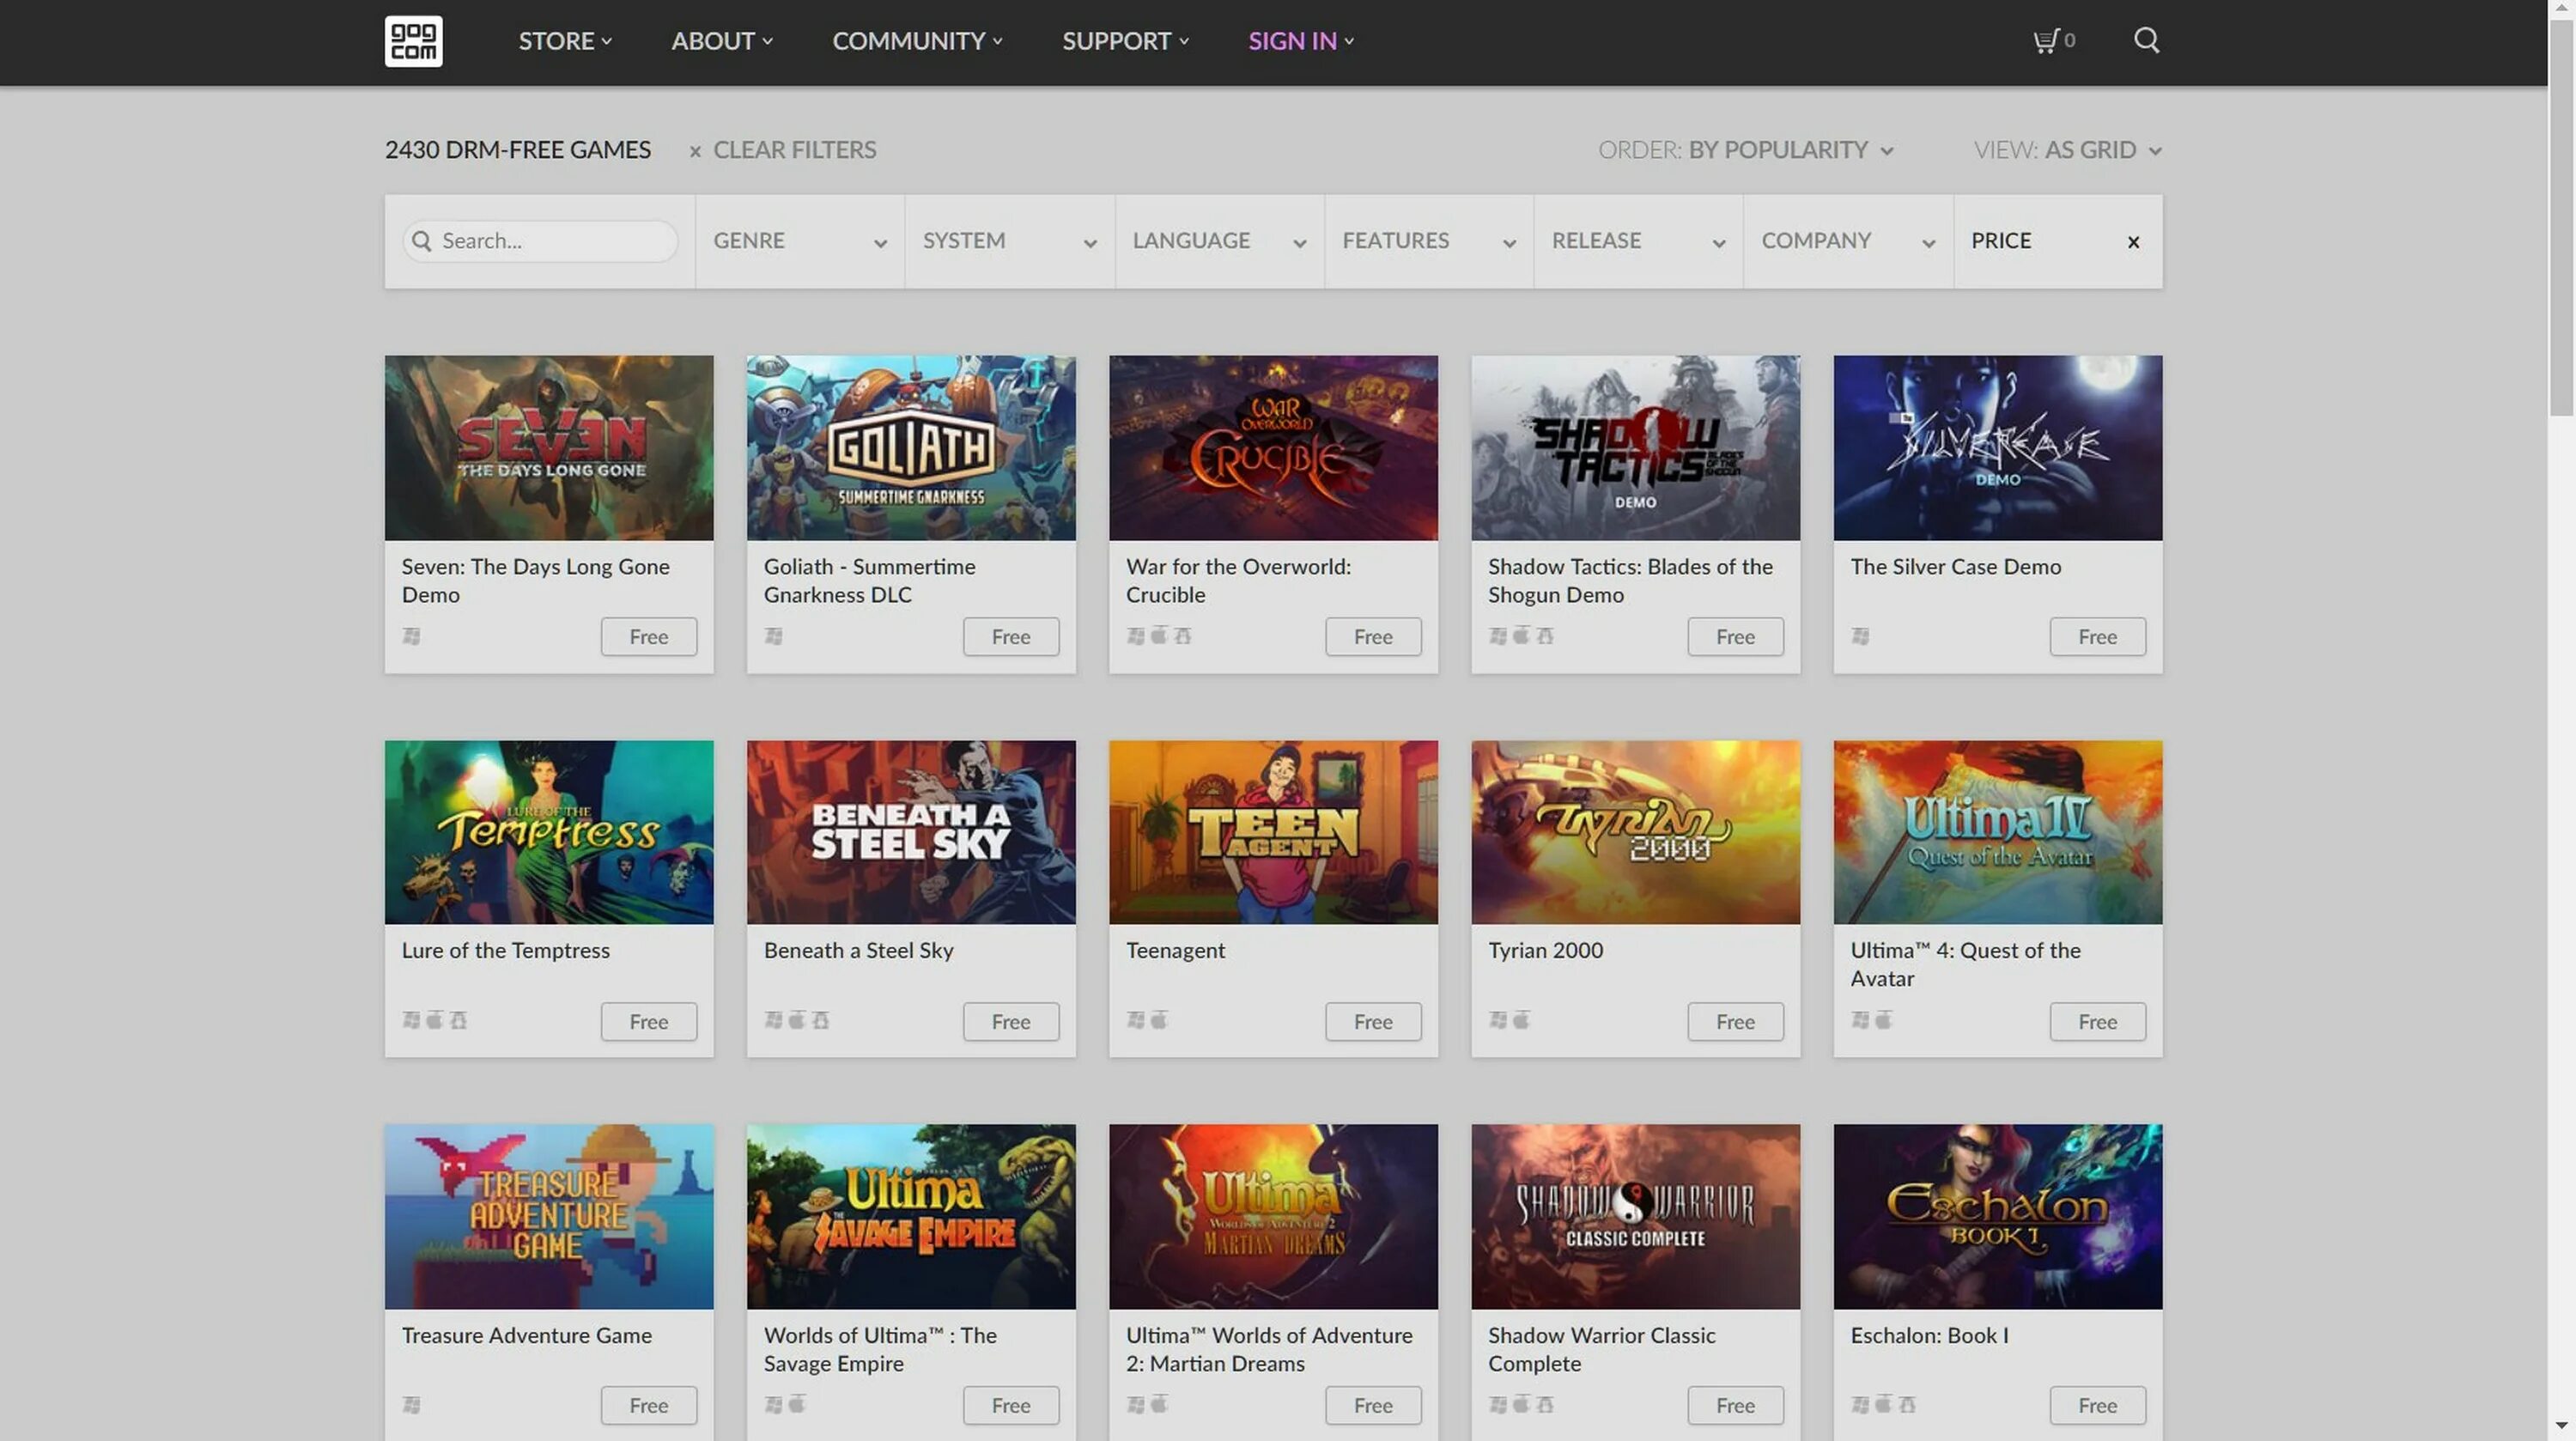
Task: Click the GOG.com logo icon
Action: click(x=413, y=41)
